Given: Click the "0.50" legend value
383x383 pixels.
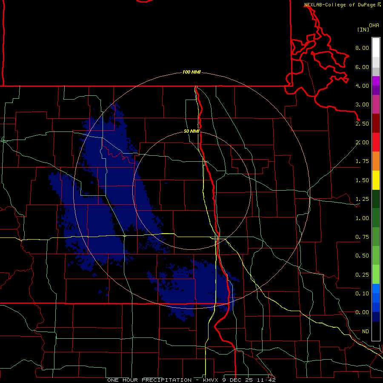Looking at the screenshot, I should tap(362, 256).
